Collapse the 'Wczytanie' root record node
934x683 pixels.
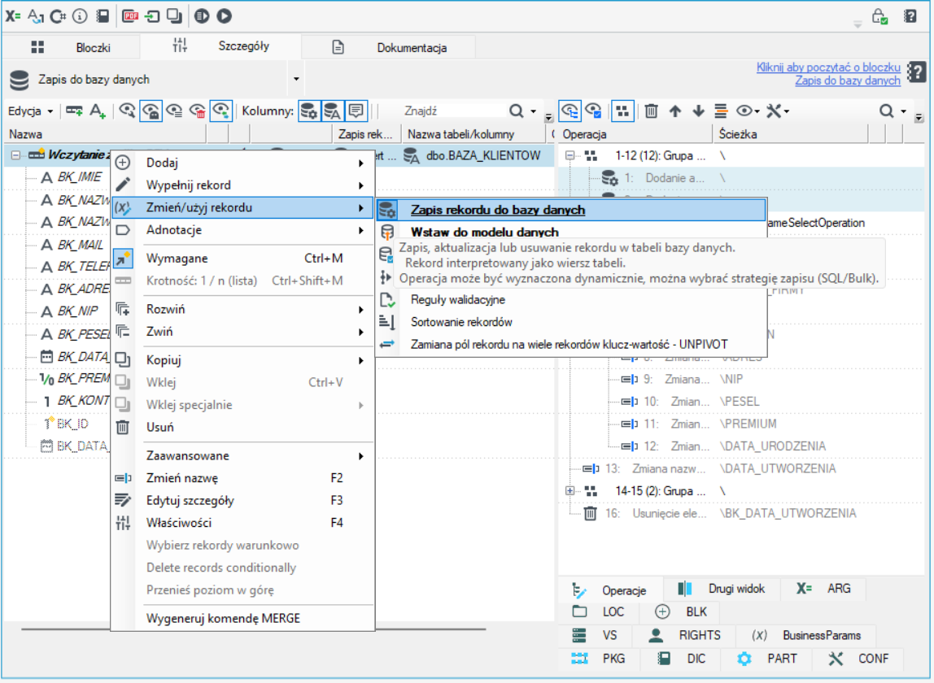pos(15,154)
